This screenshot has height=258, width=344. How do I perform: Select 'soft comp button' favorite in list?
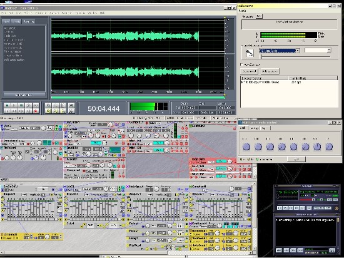pos(14,59)
